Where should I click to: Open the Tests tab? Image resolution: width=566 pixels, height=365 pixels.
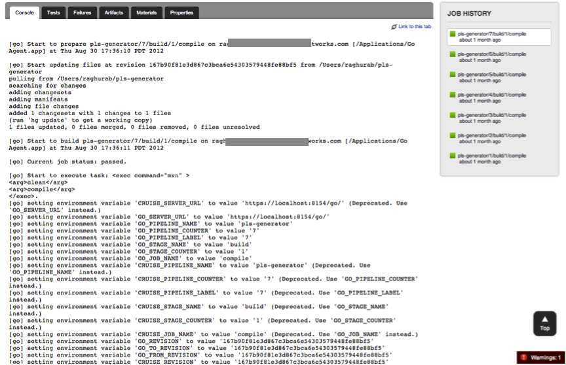[54, 12]
